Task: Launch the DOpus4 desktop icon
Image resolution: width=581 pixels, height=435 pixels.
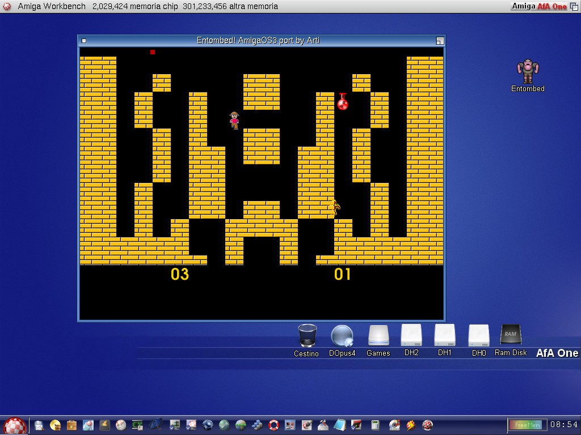Action: [x=342, y=336]
